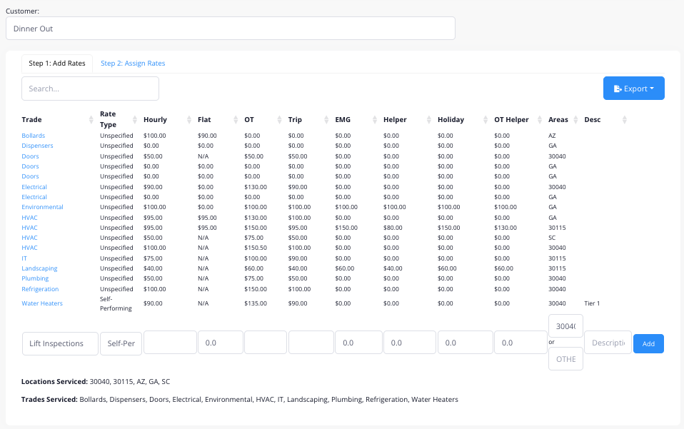Screen dimensions: 684x429
Task: Open the Plumbing trade link
Action: [x=35, y=278]
